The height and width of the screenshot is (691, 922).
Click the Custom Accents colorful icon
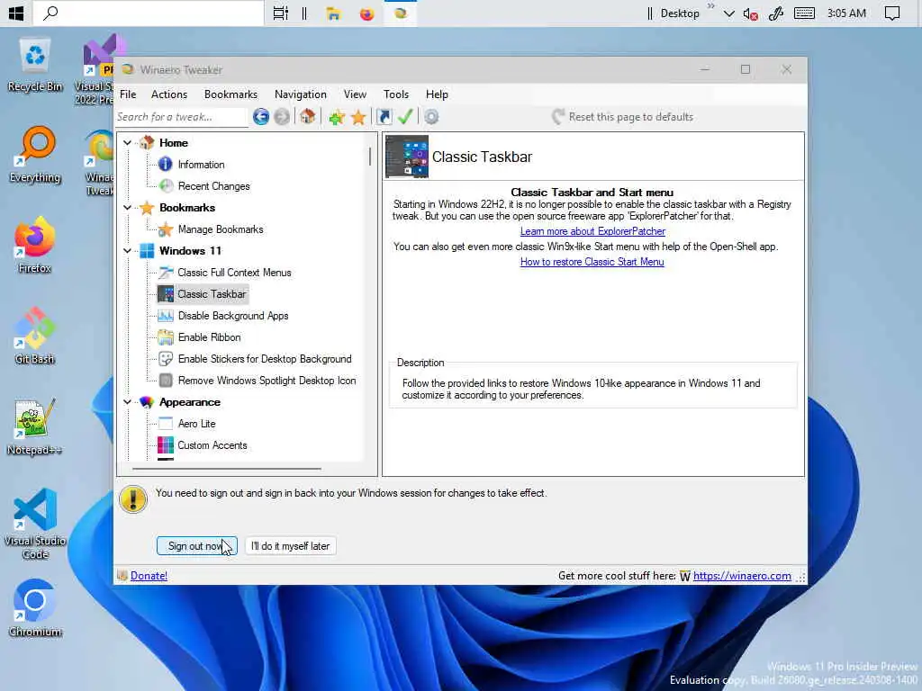166,445
